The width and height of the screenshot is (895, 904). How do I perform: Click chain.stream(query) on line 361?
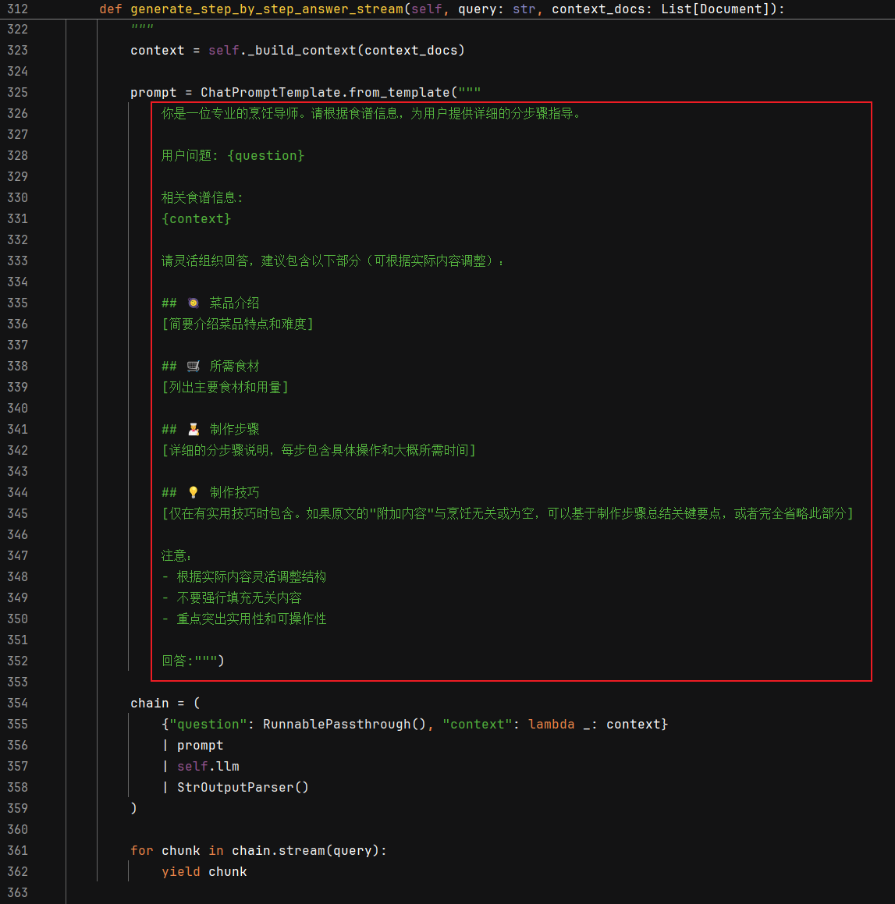tap(305, 850)
